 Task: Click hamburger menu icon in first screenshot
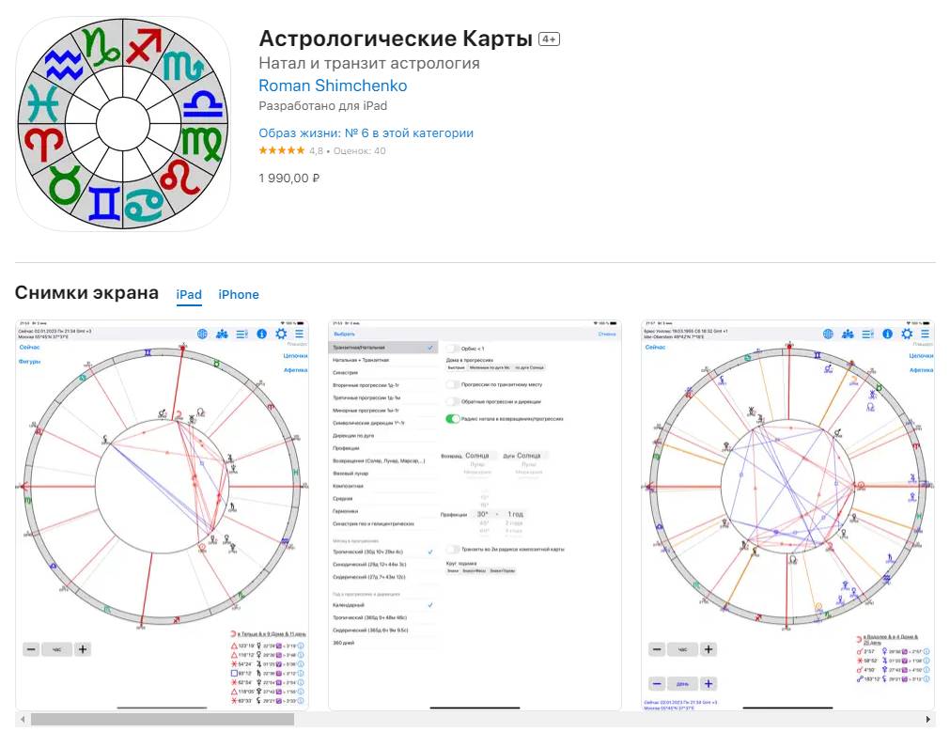coord(300,334)
